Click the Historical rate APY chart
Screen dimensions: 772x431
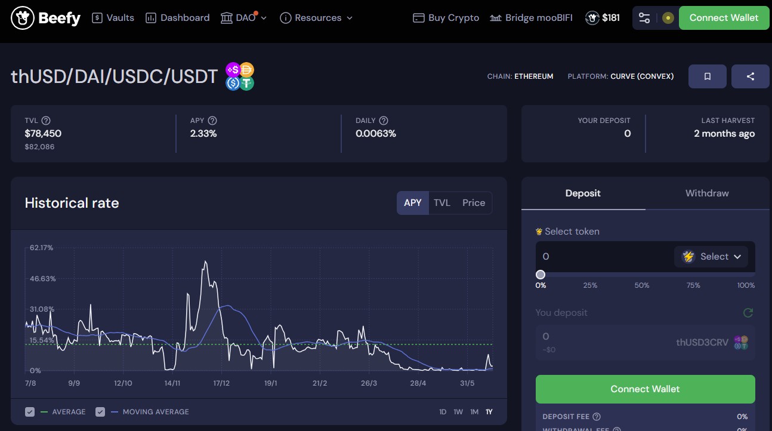[x=259, y=309]
